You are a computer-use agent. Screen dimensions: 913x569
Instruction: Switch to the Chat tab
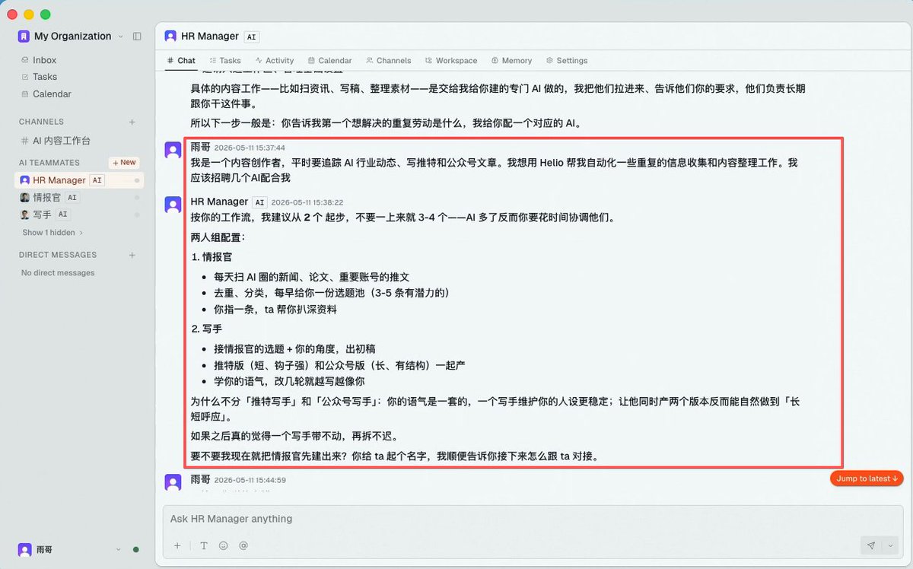click(x=181, y=61)
